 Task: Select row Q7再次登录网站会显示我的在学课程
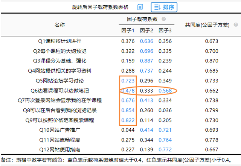(x=121, y=101)
